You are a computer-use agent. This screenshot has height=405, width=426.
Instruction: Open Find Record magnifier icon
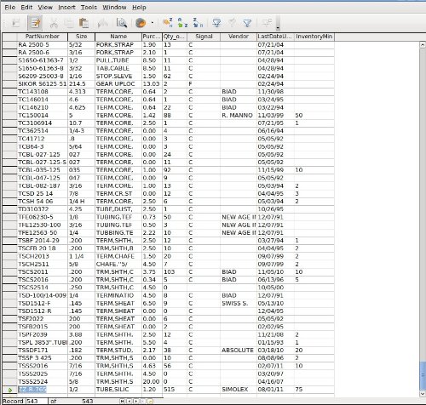click(122, 23)
